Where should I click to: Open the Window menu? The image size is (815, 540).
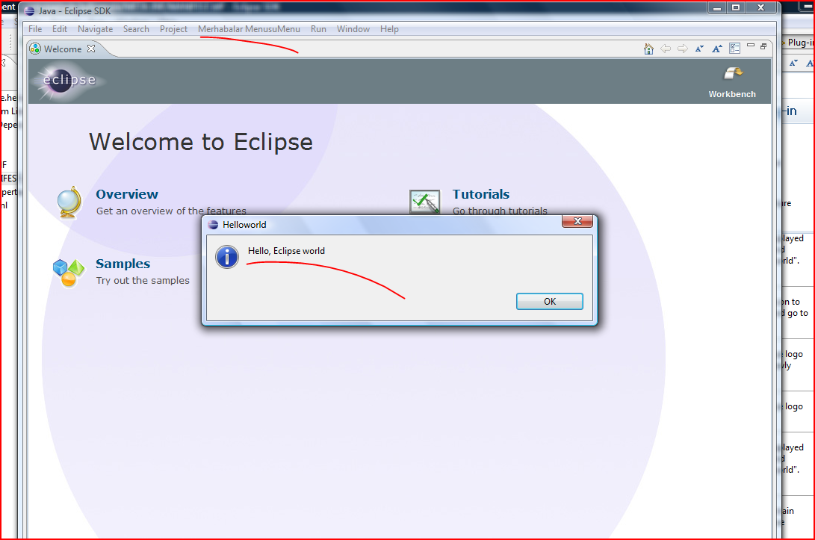tap(353, 29)
